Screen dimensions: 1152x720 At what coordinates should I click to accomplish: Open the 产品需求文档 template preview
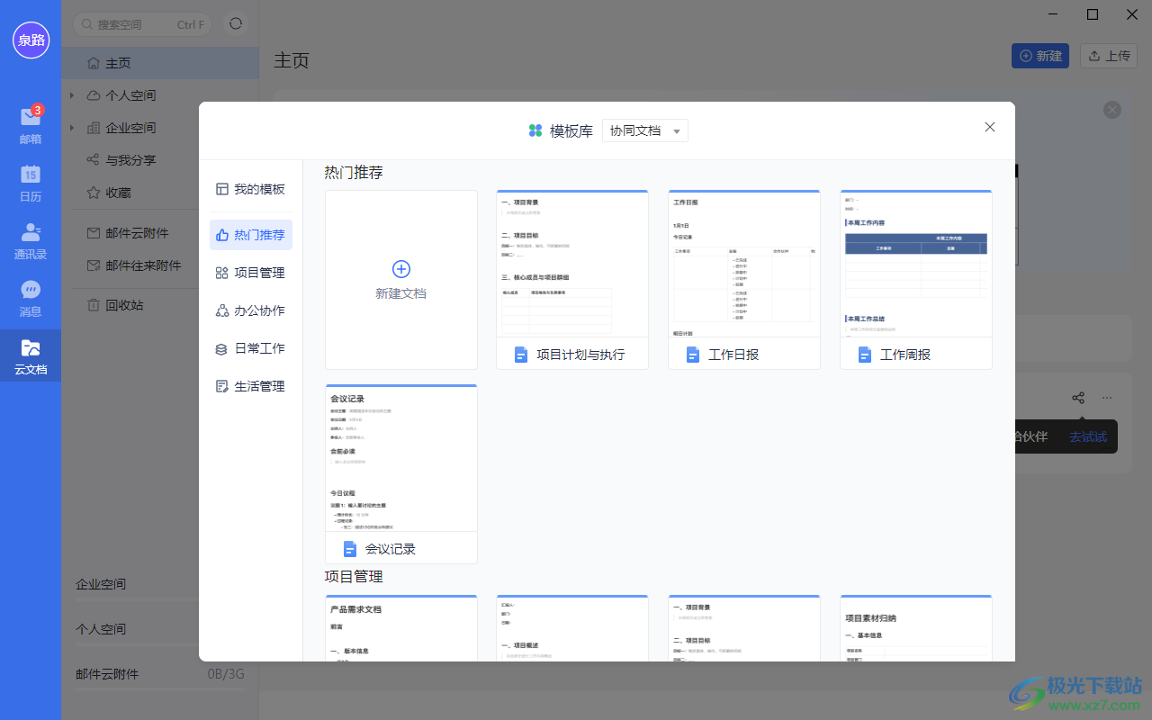click(401, 628)
